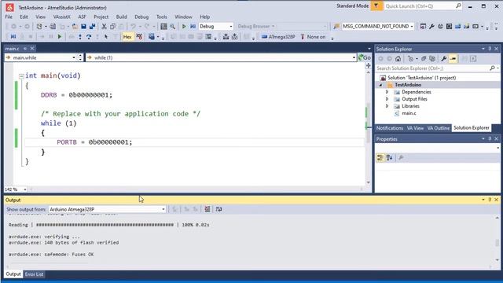Click the Open file folder icon

tap(75, 26)
